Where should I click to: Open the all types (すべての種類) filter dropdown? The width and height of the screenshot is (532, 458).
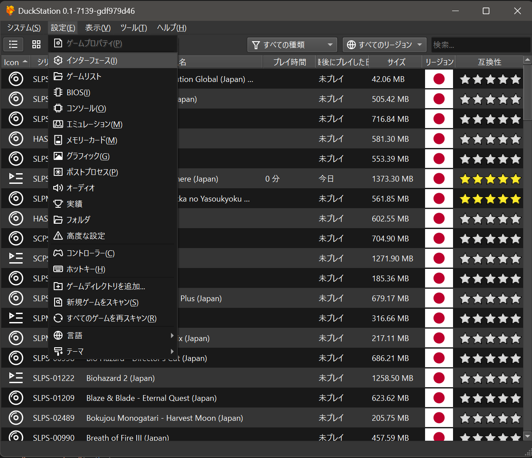pos(292,45)
